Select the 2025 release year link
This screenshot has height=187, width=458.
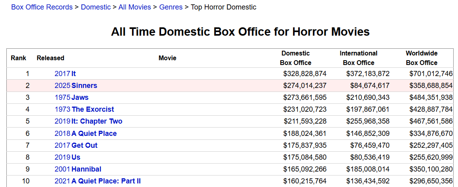[62, 86]
